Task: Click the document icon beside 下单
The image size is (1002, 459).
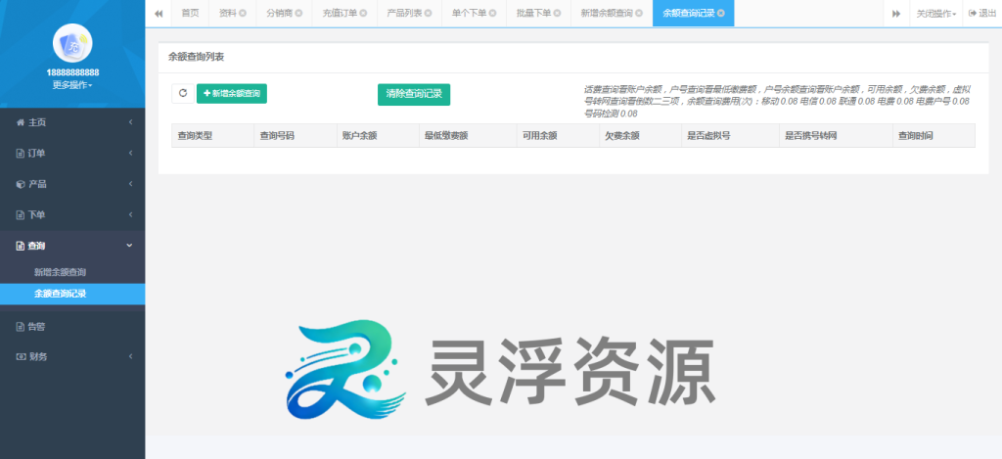Action: [20, 214]
